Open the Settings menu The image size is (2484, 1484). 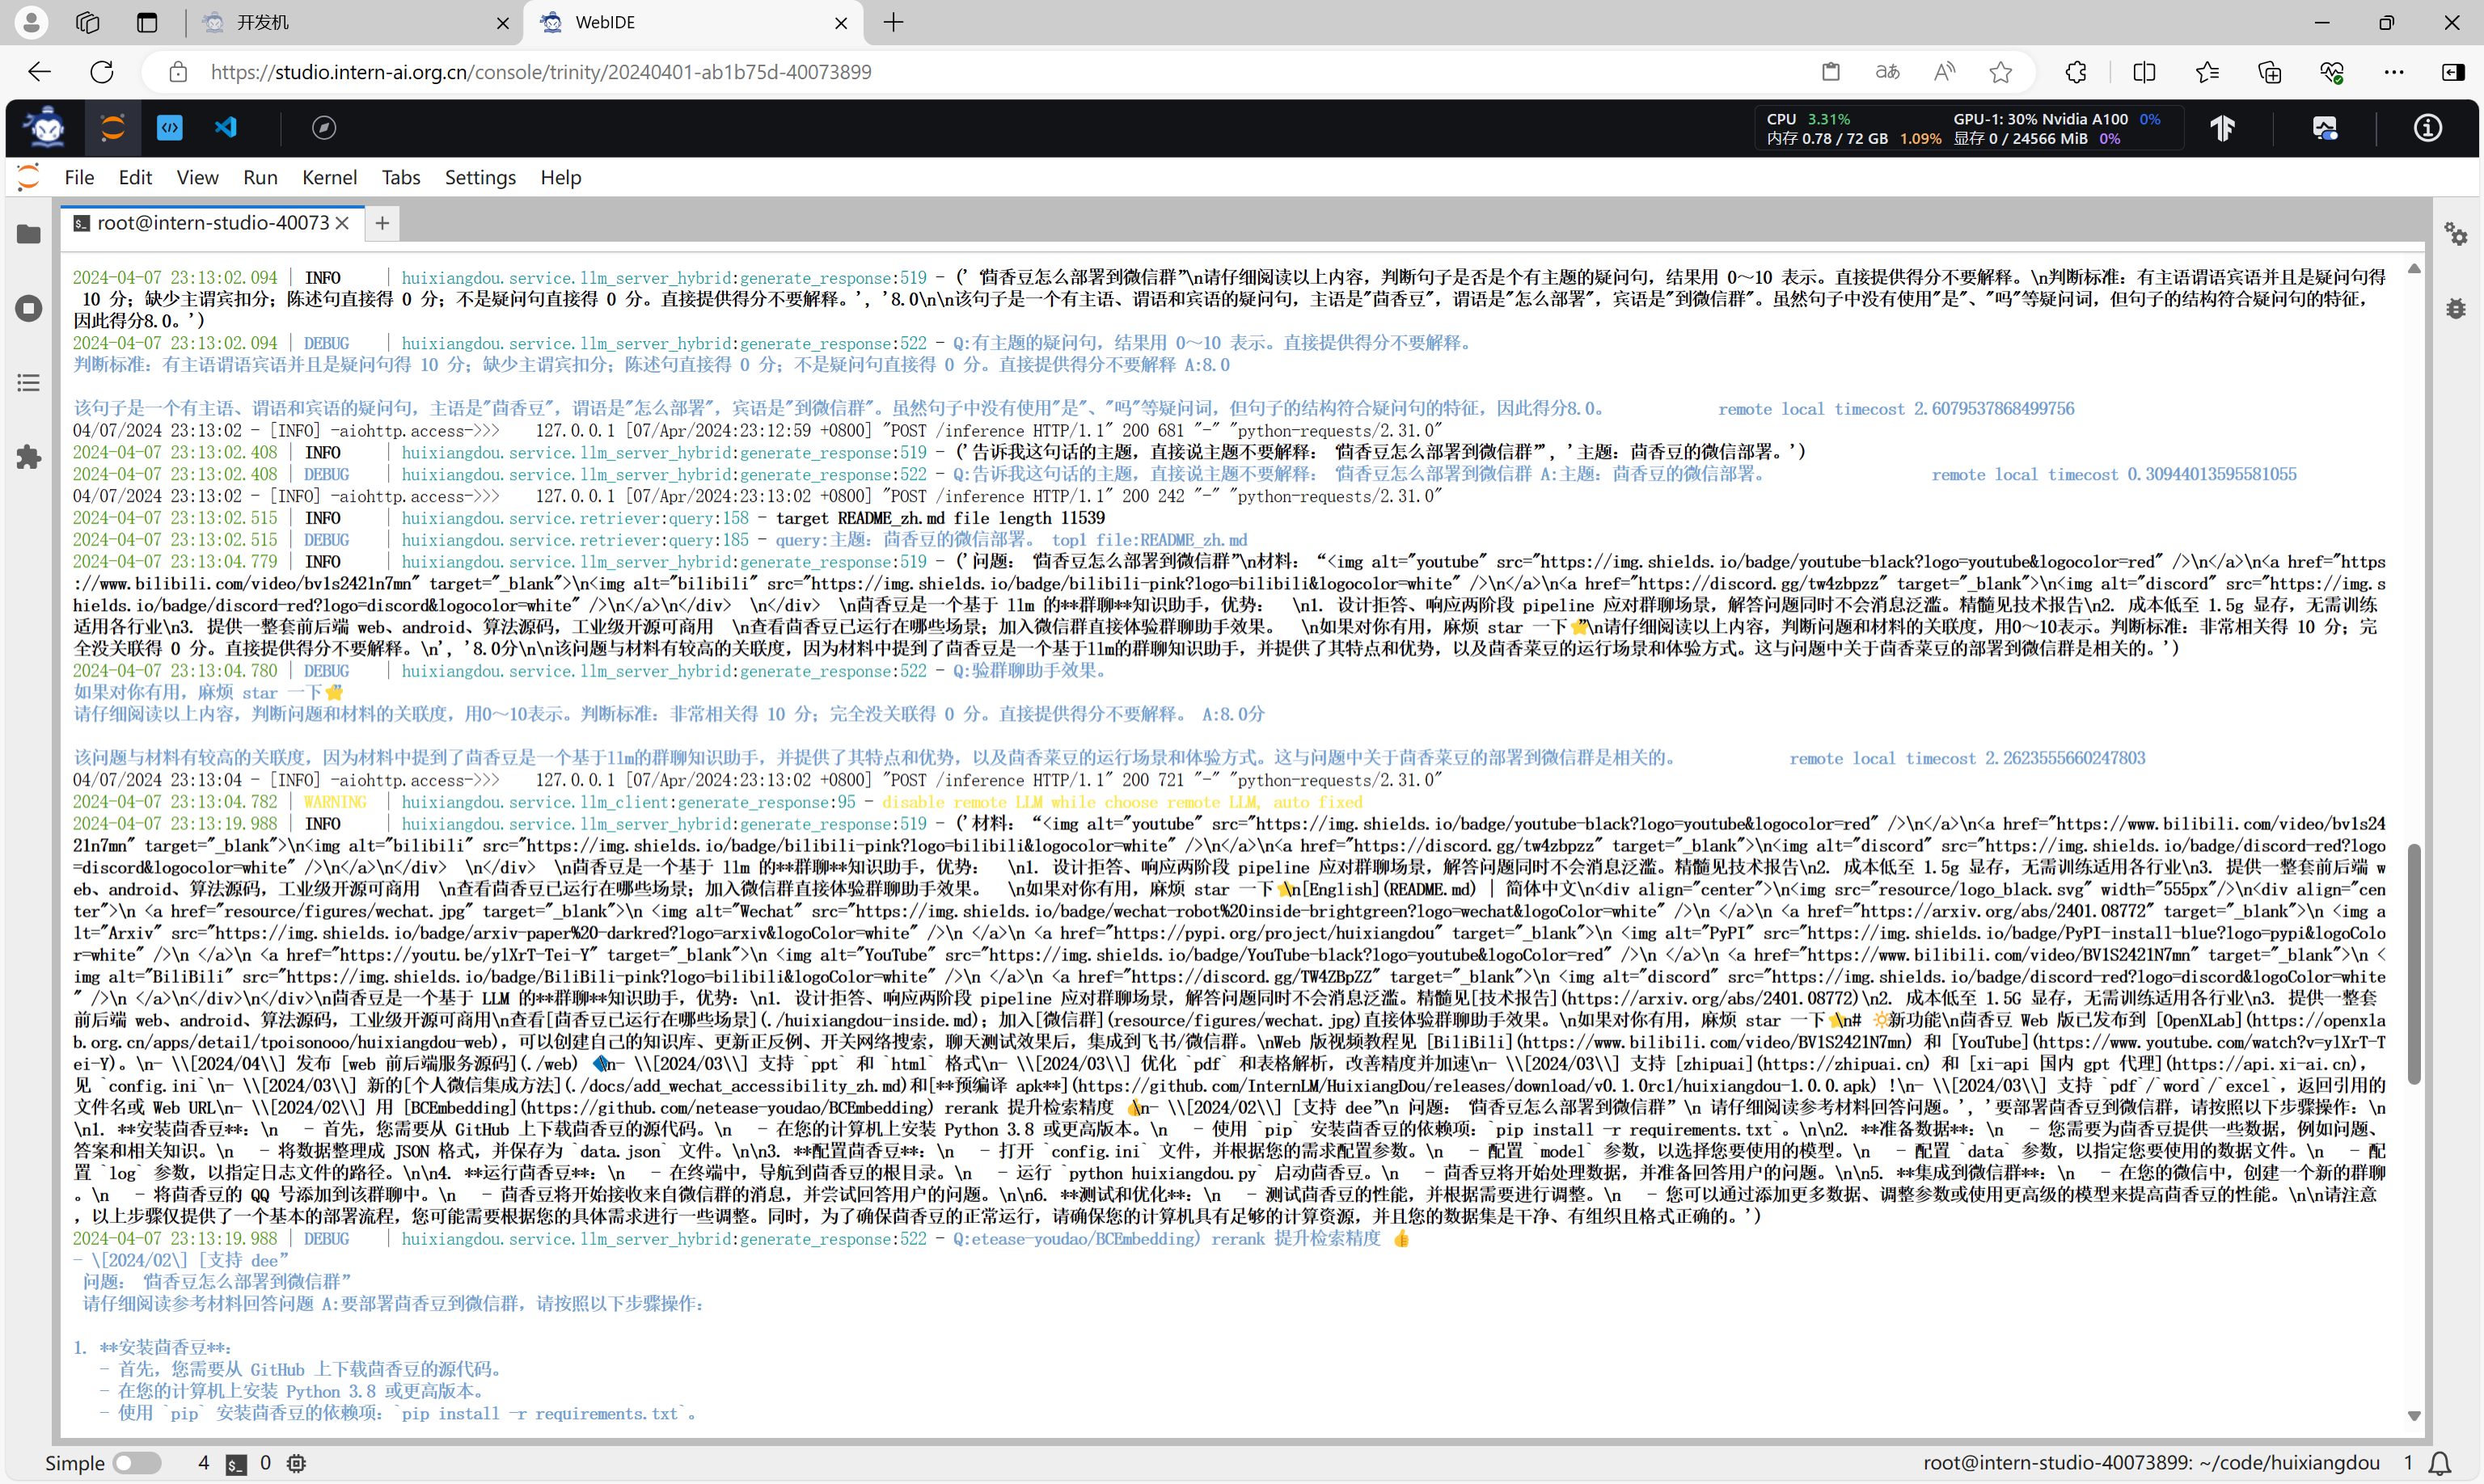tap(480, 177)
